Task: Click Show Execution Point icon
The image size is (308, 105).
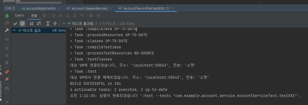Action: click(x=53, y=15)
